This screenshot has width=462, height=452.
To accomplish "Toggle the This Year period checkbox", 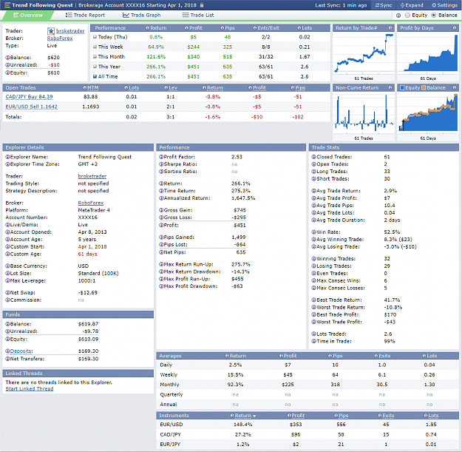I will click(x=95, y=67).
